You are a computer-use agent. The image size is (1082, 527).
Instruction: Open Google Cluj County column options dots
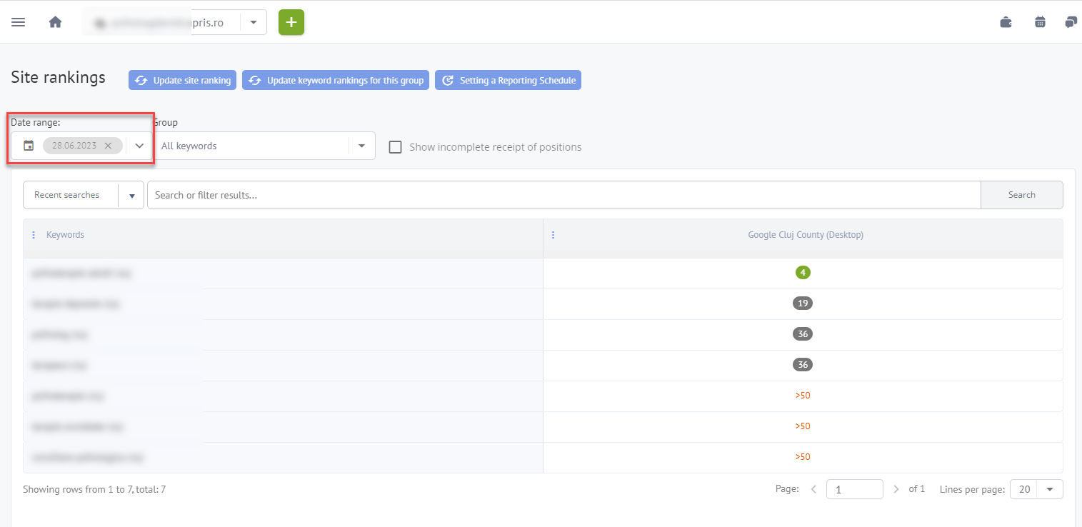553,235
